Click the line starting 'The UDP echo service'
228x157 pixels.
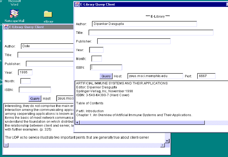click(77, 137)
